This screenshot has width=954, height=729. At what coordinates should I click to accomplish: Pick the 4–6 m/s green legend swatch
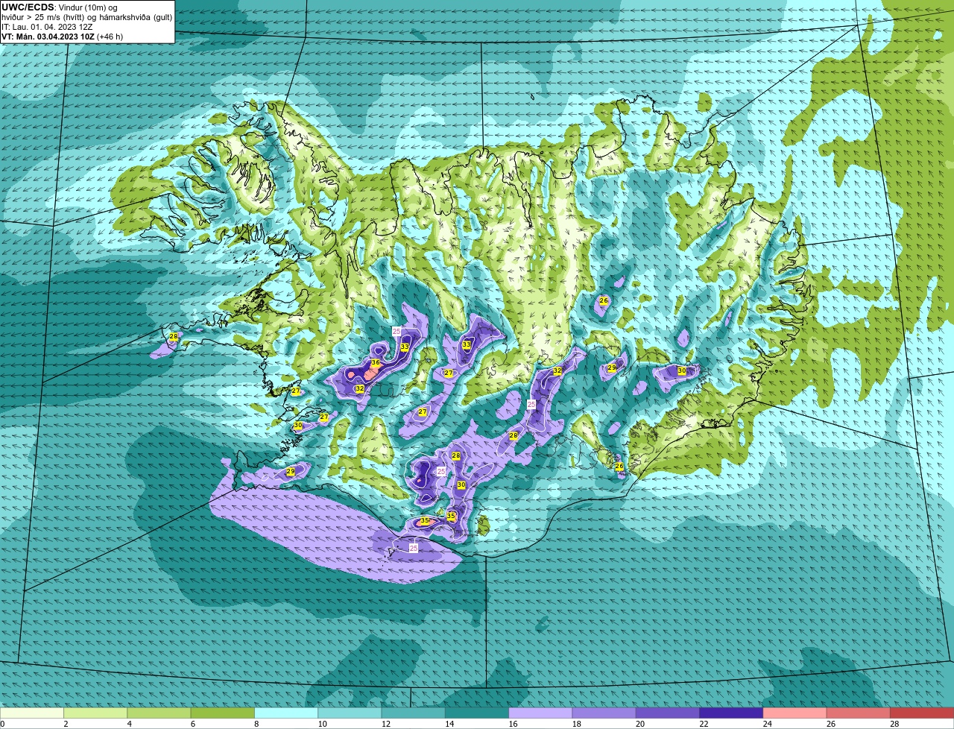[x=159, y=713]
